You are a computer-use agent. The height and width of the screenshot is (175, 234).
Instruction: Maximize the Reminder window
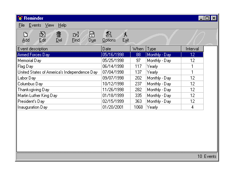click(x=207, y=18)
